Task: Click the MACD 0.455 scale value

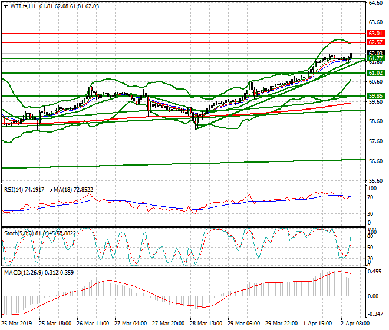Action: tap(375, 272)
